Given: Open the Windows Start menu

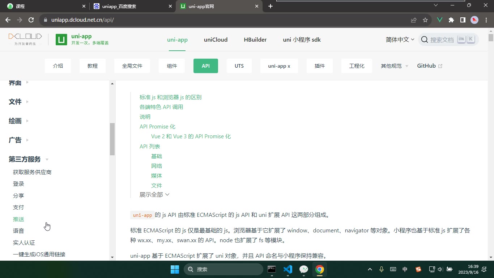Looking at the screenshot, I should coord(175,269).
